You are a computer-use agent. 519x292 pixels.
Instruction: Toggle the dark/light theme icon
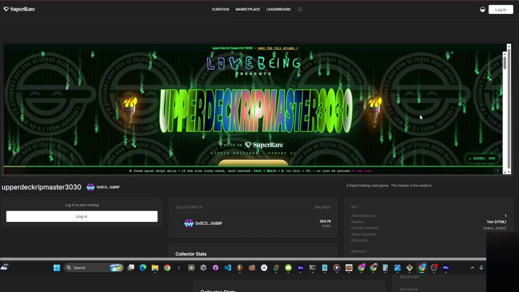pyautogui.click(x=483, y=10)
